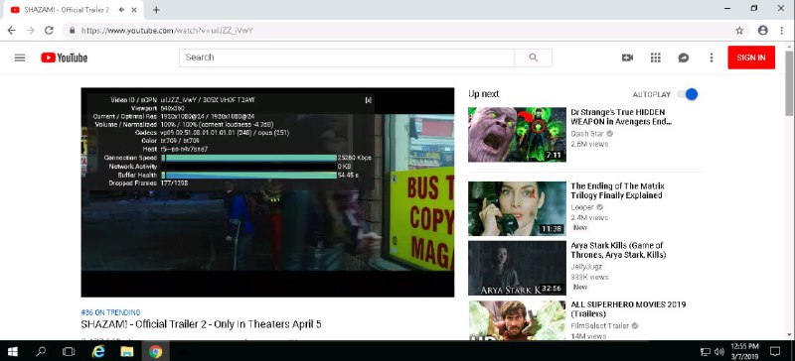
Task: Open the YouTube guide hamburger menu
Action: tap(20, 58)
